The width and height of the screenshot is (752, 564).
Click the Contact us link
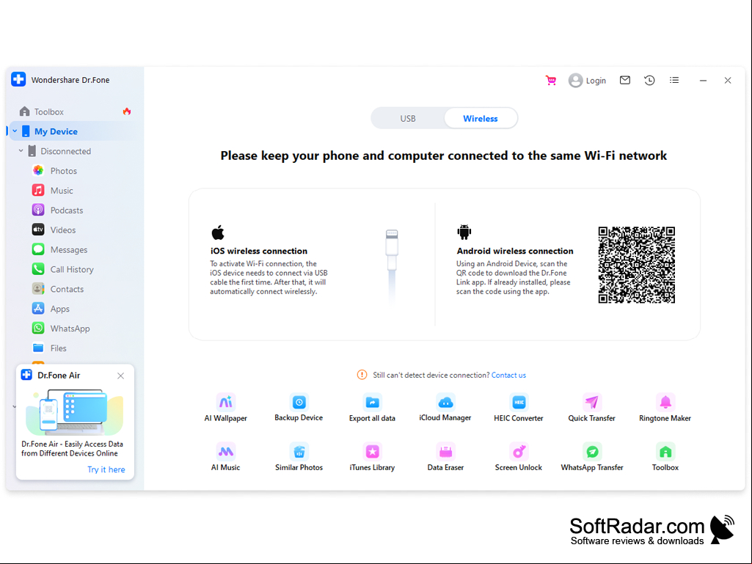pyautogui.click(x=508, y=375)
